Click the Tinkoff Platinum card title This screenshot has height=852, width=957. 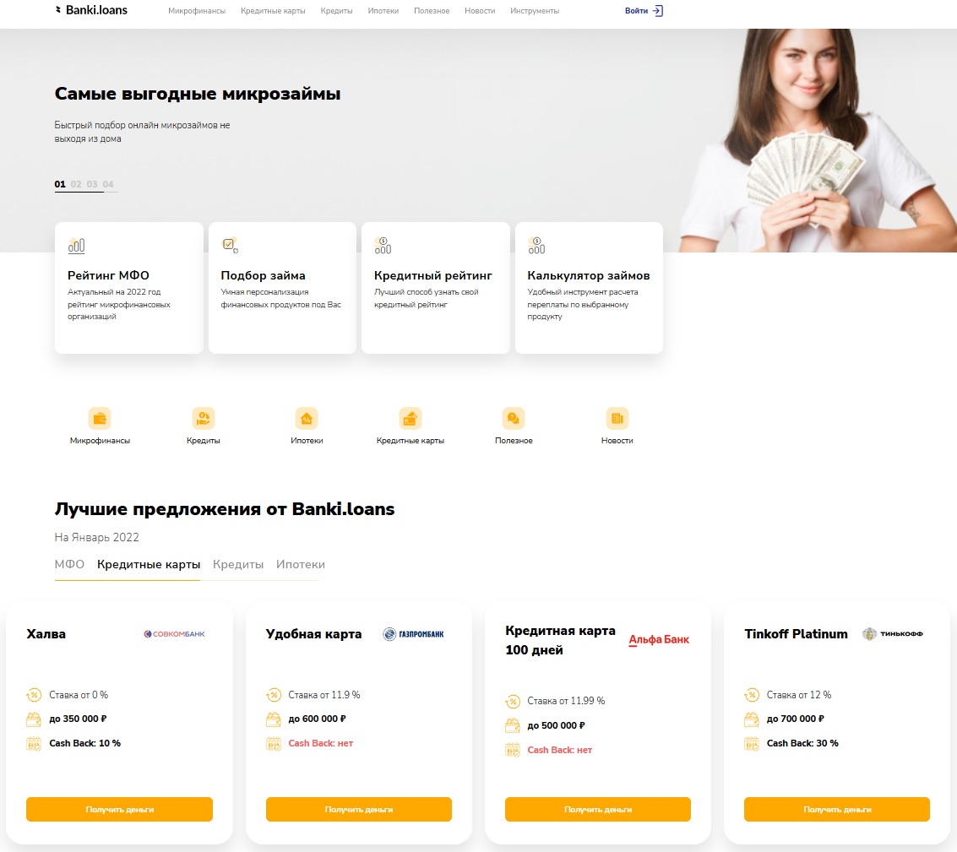coord(796,634)
